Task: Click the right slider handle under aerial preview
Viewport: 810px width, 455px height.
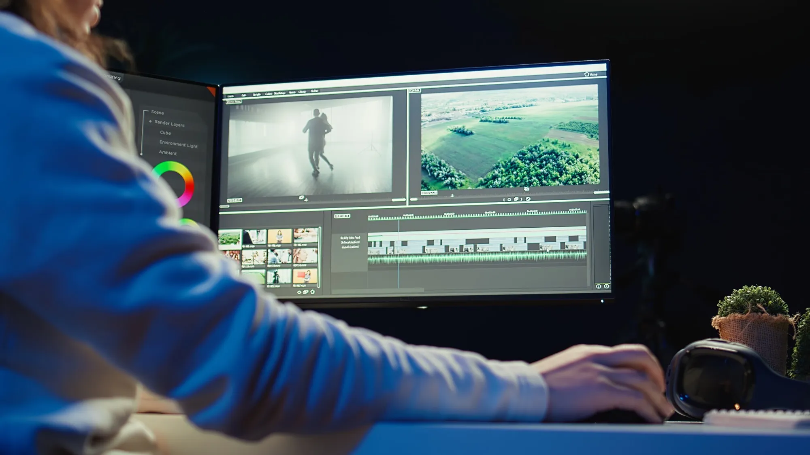Action: point(601,192)
